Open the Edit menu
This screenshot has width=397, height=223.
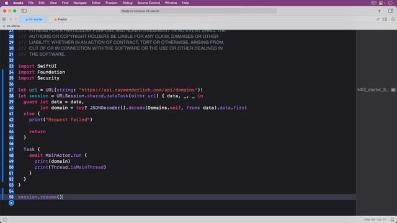tap(42, 2)
